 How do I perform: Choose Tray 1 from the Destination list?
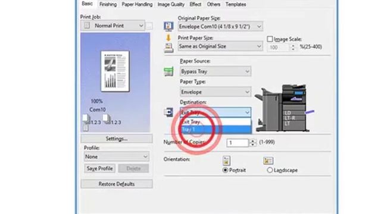[216, 130]
